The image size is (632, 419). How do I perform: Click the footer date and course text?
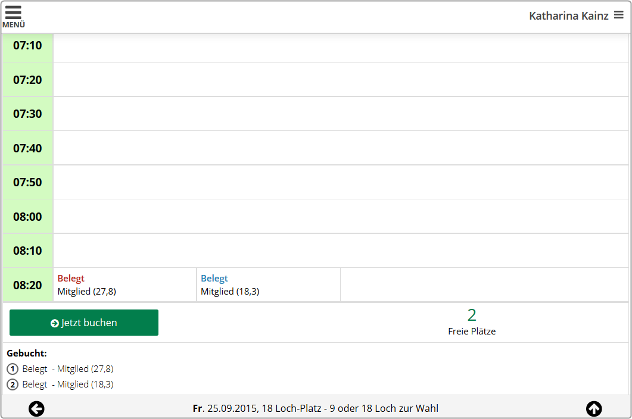[316, 409]
